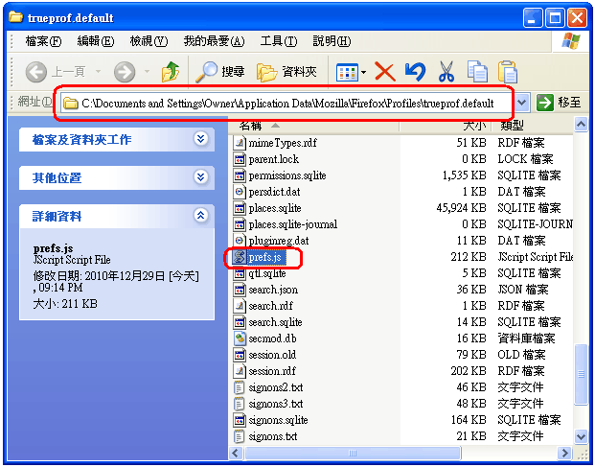This screenshot has height=467, width=595.
Task: Select the prefs.js script file icon
Action: pyautogui.click(x=240, y=257)
